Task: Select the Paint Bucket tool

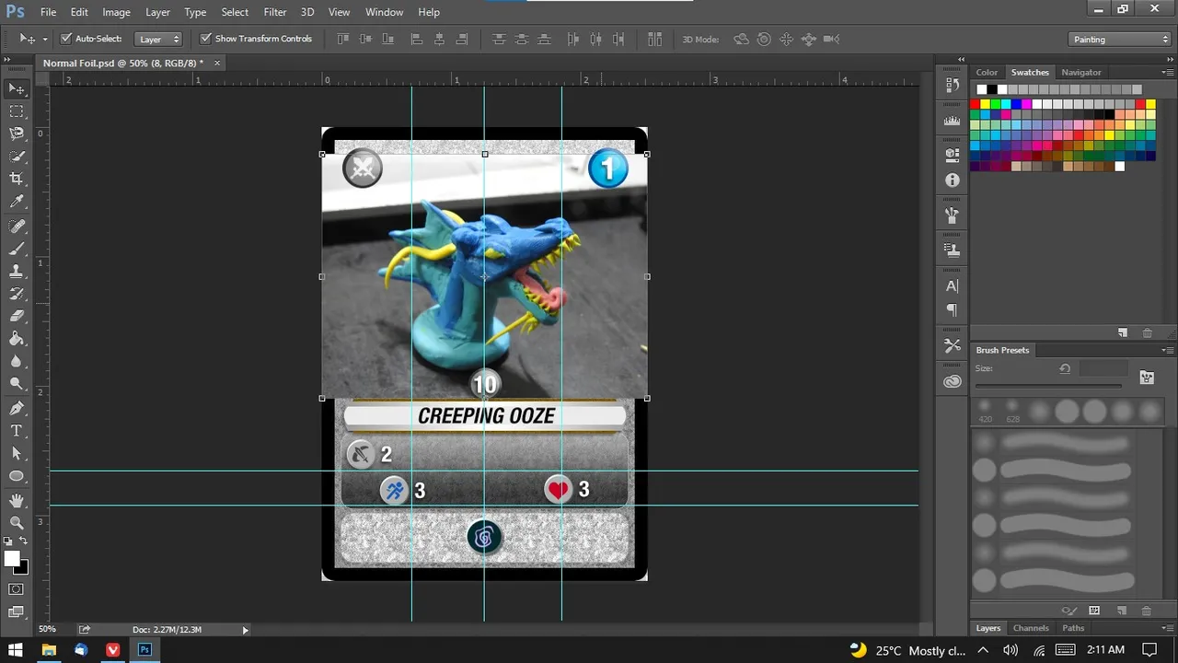Action: coord(17,339)
